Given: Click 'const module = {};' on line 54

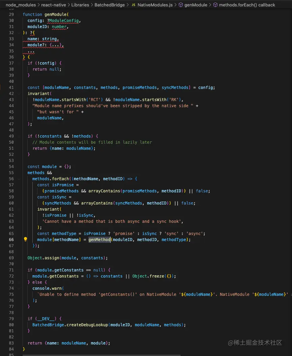Looking at the screenshot, I should (49, 167).
